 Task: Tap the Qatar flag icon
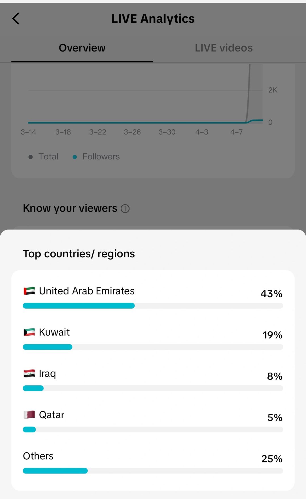click(29, 415)
